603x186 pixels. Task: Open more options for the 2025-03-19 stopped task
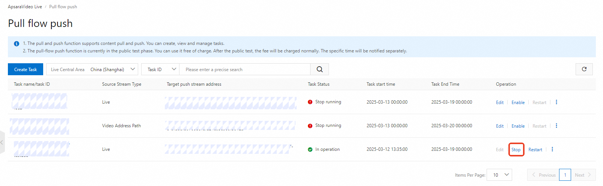[556, 102]
